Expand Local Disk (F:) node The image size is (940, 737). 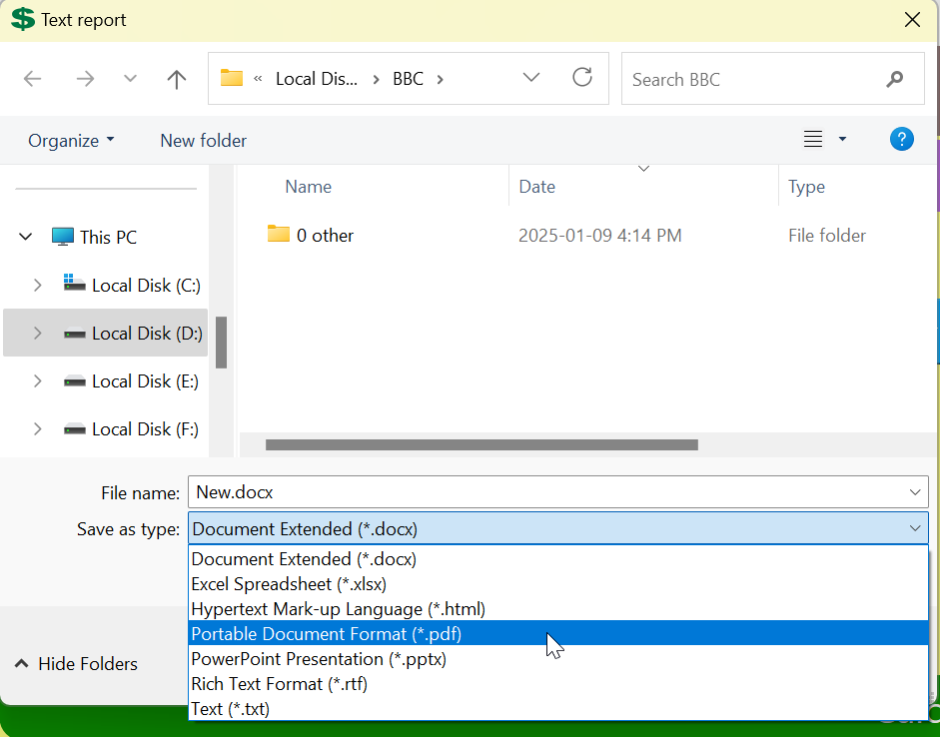pos(37,429)
